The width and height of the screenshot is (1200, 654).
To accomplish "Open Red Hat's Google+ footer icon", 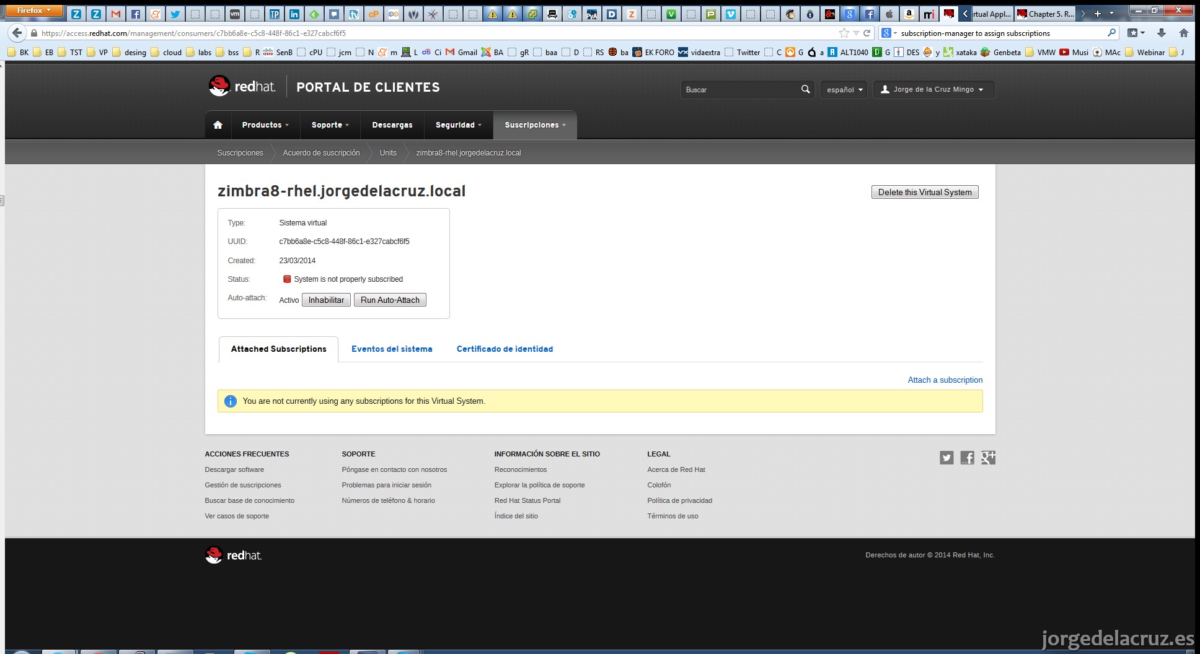I will tap(988, 458).
